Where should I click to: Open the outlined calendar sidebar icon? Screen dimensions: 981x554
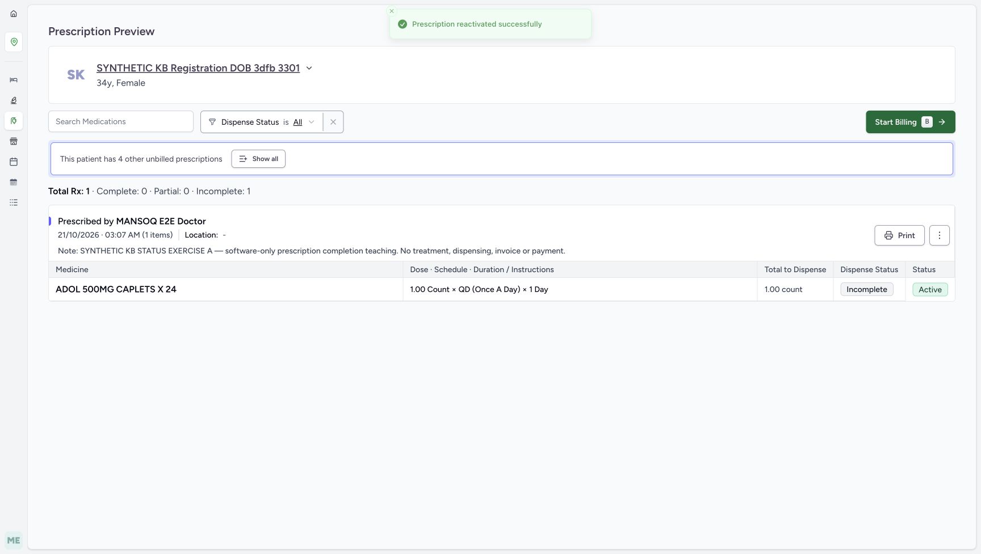point(14,162)
